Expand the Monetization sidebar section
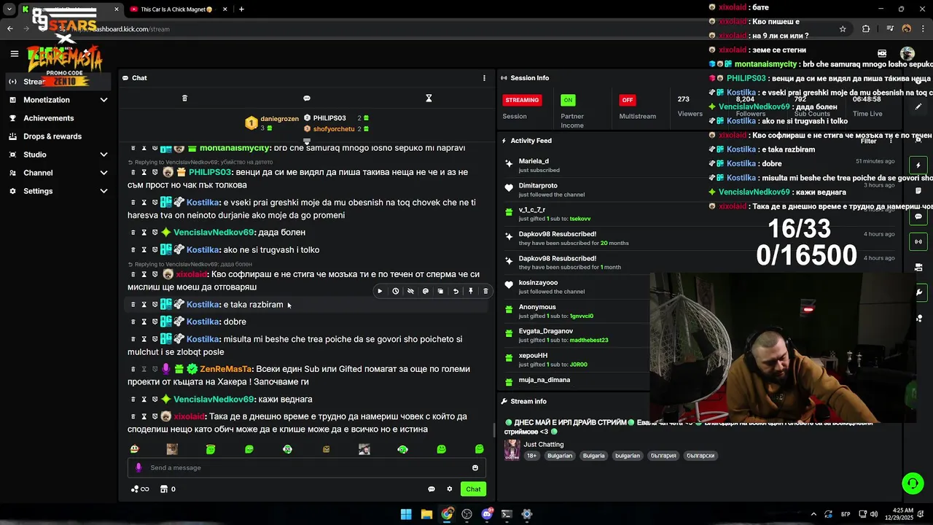This screenshot has width=933, height=525. [x=104, y=100]
